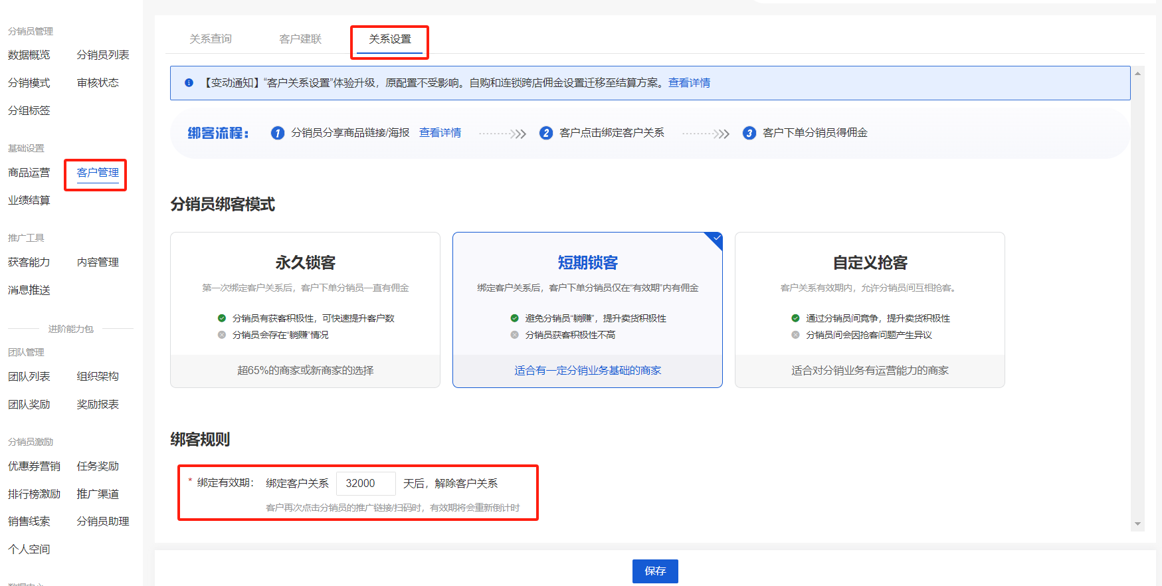Open 分组标签 in the sidebar
Image resolution: width=1162 pixels, height=586 pixels.
pyautogui.click(x=29, y=111)
